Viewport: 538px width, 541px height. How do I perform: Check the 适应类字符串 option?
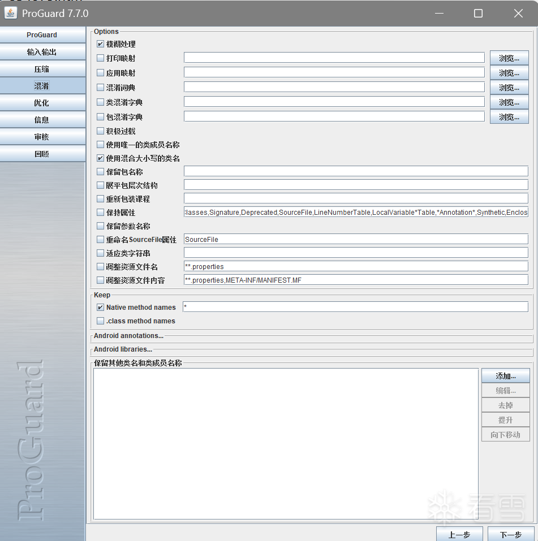(101, 253)
